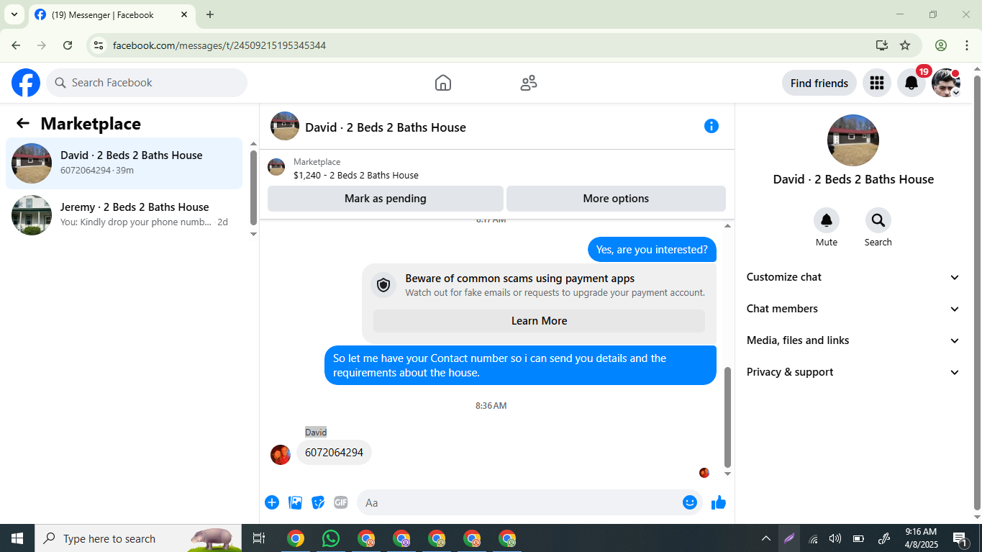This screenshot has width=982, height=552.
Task: Click More options button
Action: click(x=616, y=199)
